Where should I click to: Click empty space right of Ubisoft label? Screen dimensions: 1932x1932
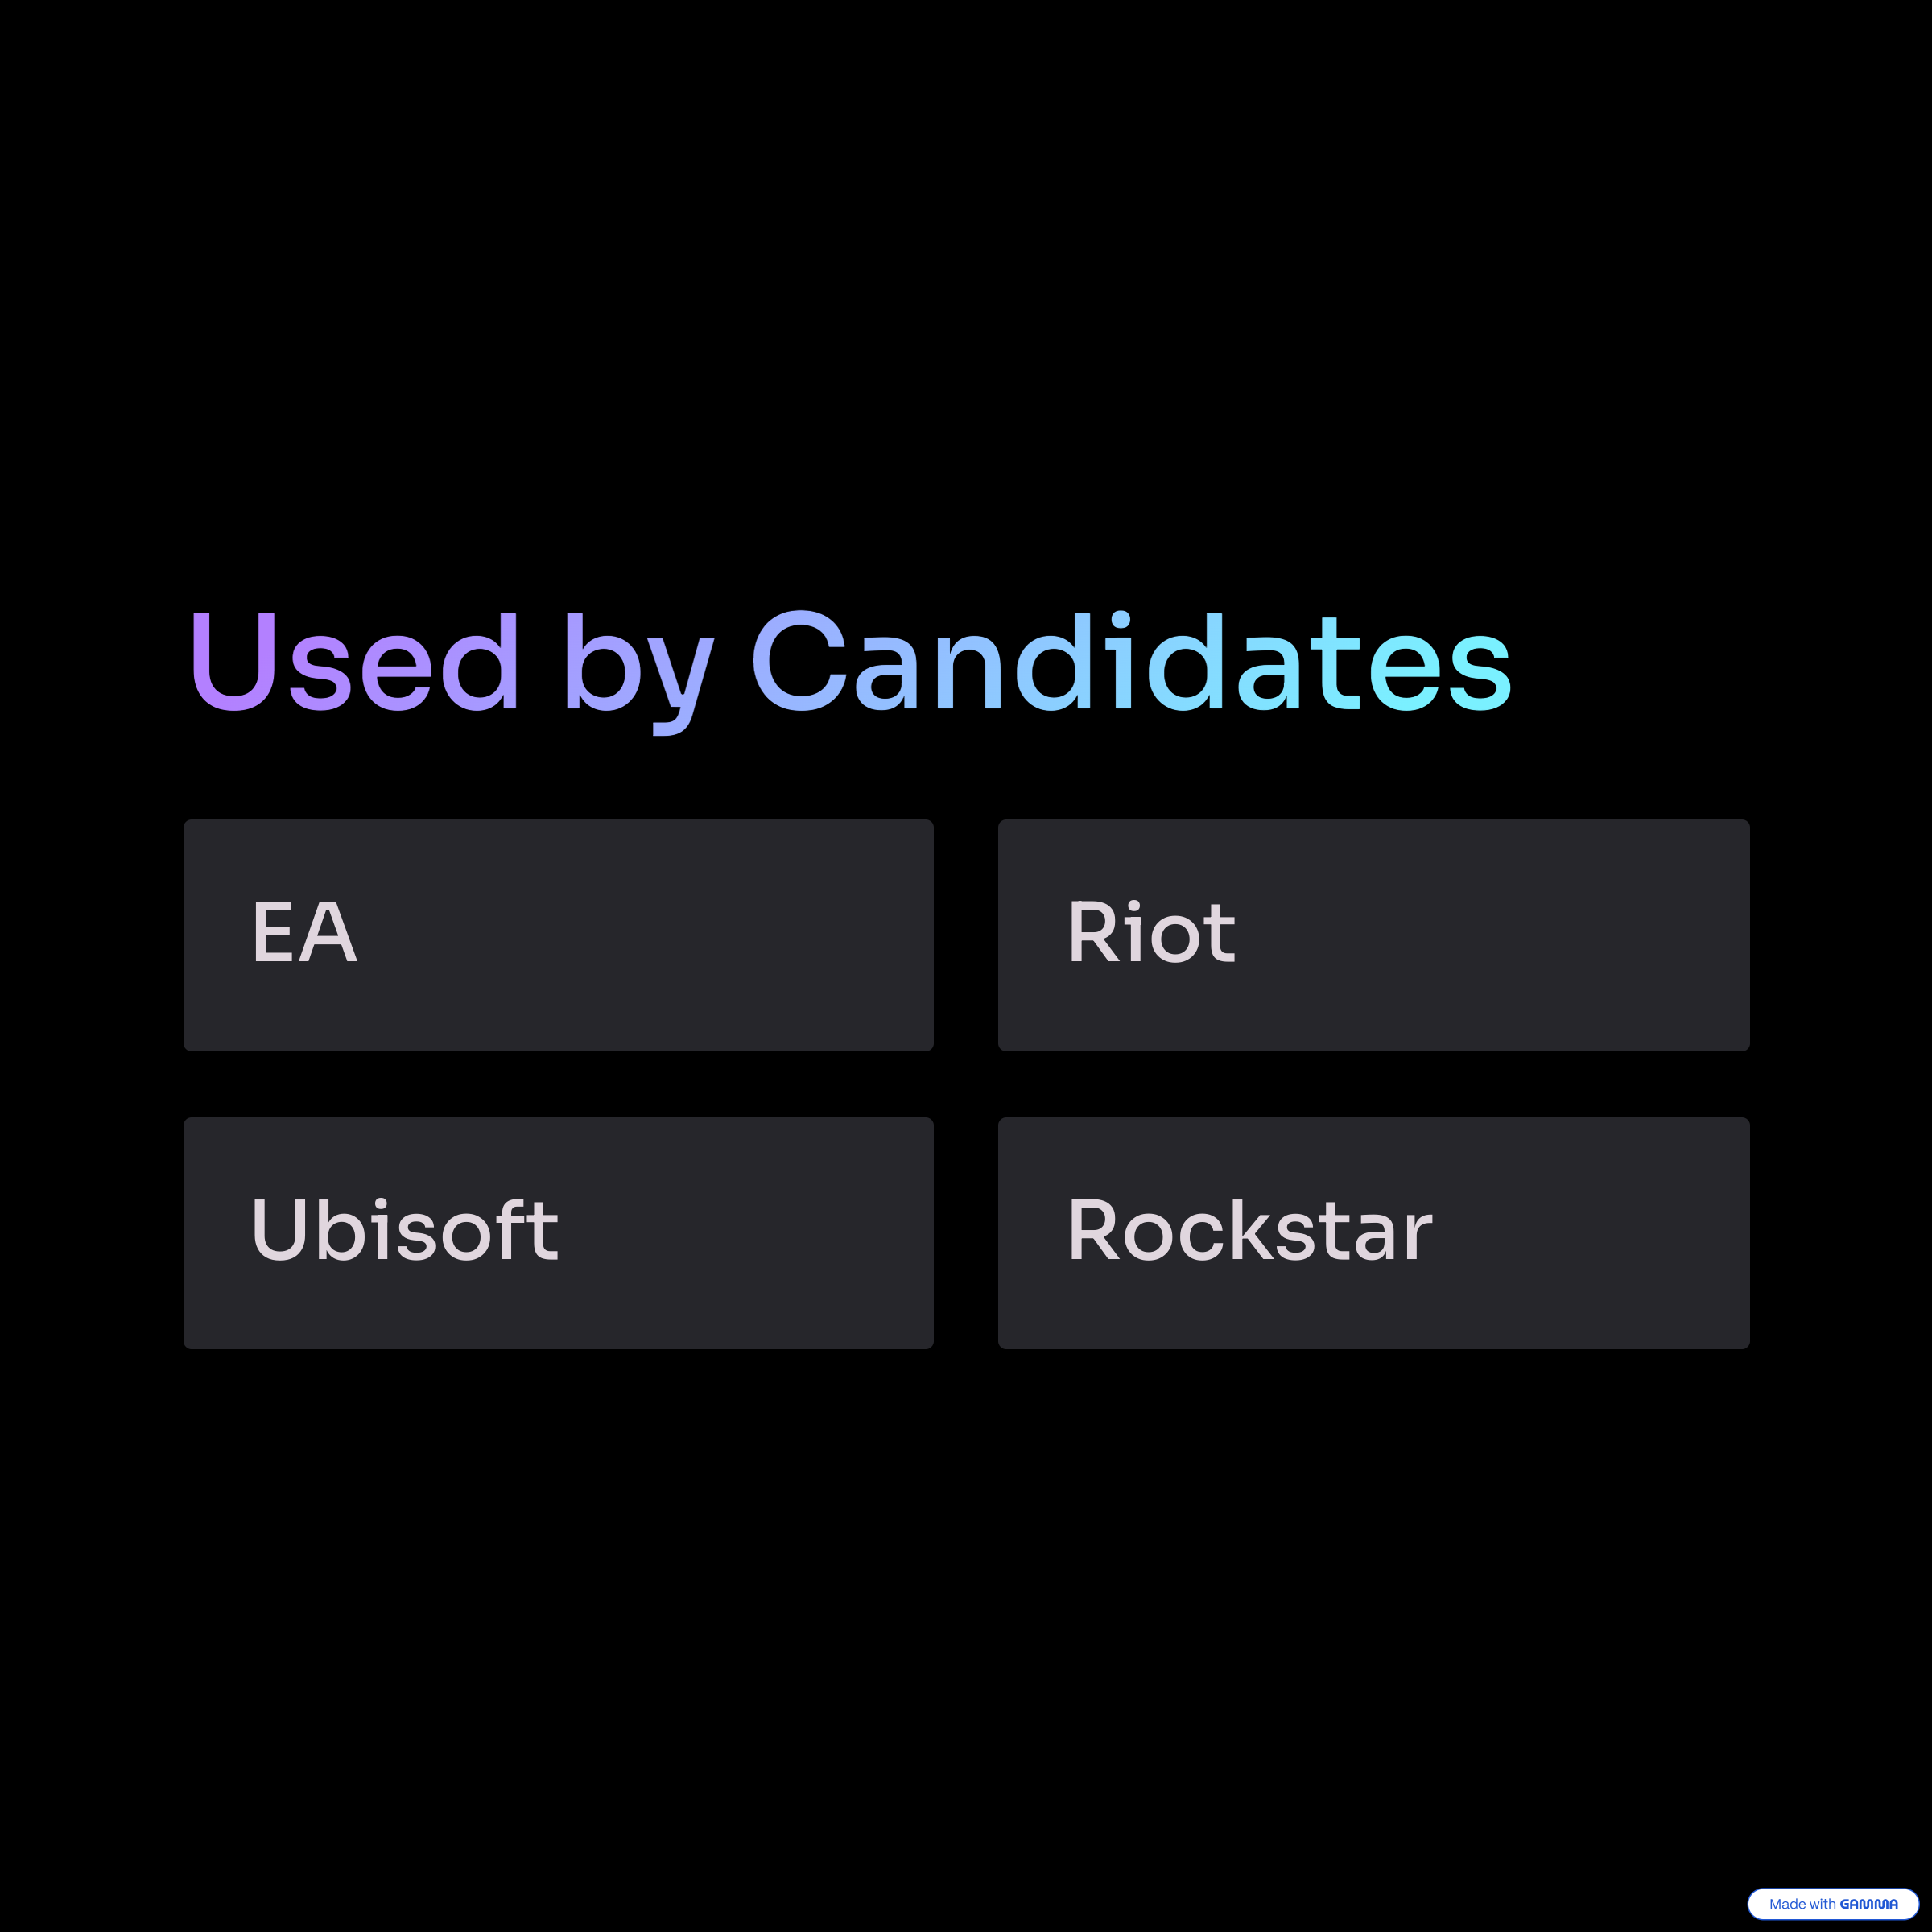point(745,1233)
